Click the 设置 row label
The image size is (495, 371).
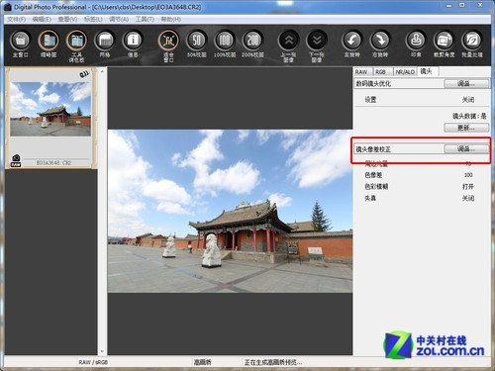370,100
